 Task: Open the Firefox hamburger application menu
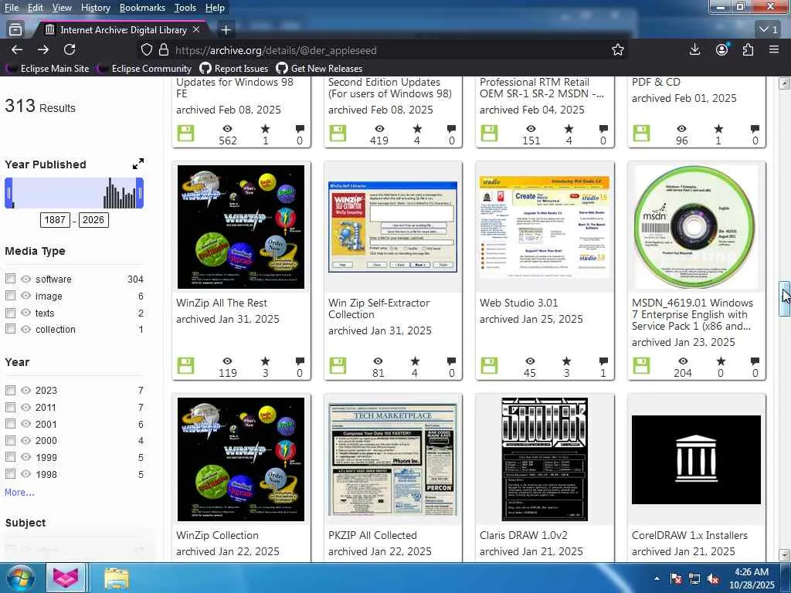[x=774, y=49]
